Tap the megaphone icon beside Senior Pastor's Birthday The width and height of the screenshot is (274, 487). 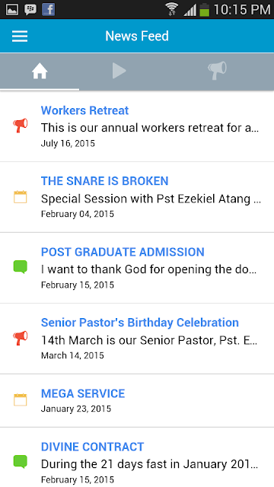coord(21,338)
